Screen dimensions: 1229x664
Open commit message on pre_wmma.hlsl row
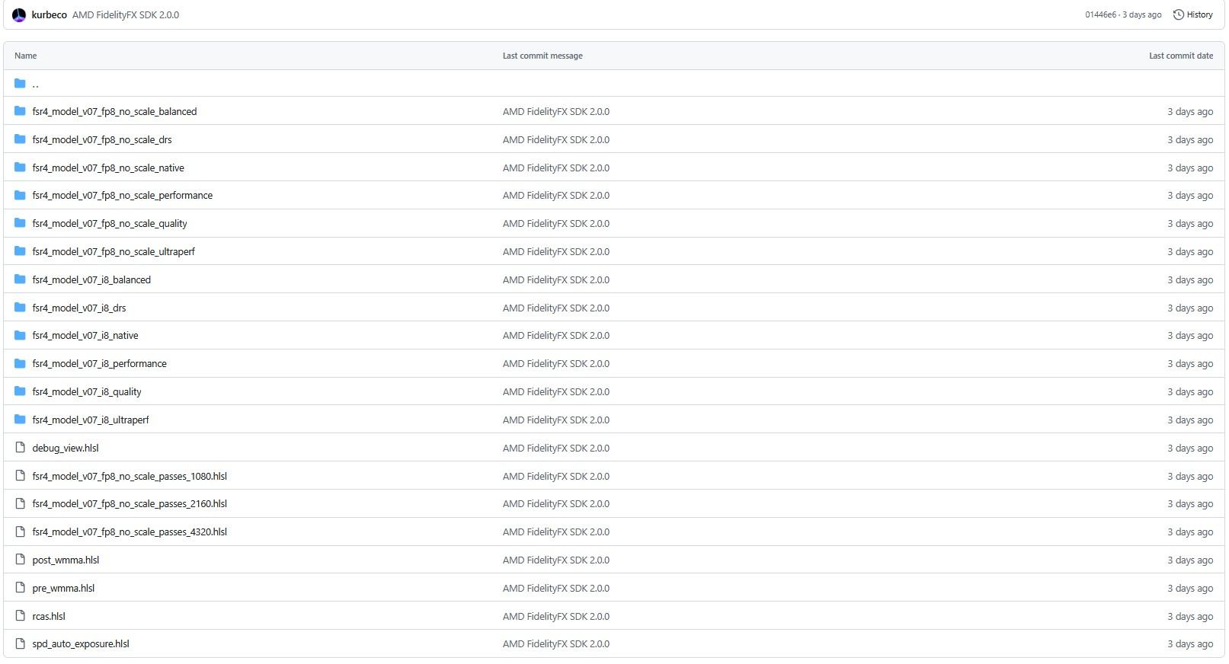point(555,589)
